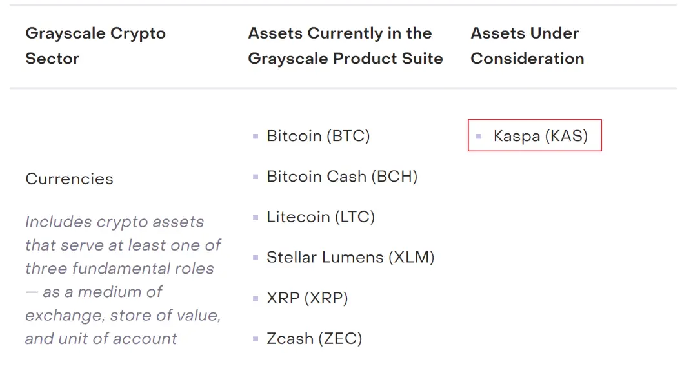Click the italic Currencies sector description

point(123,280)
